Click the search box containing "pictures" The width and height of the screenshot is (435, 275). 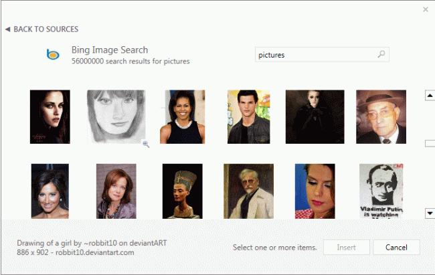[315, 55]
